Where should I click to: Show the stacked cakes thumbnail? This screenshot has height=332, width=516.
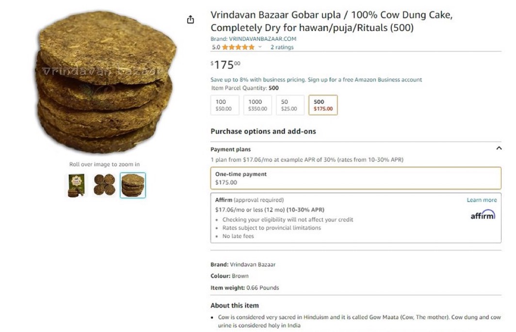[x=132, y=185]
